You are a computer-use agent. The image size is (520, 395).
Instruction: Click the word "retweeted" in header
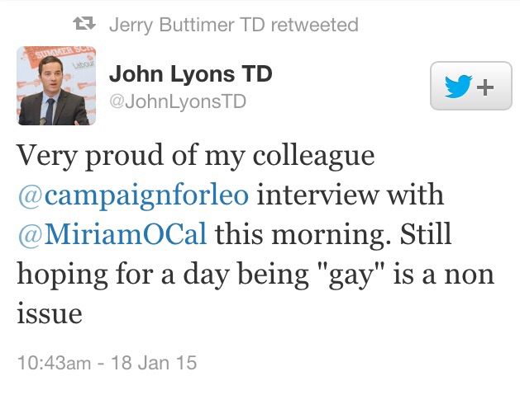point(314,24)
